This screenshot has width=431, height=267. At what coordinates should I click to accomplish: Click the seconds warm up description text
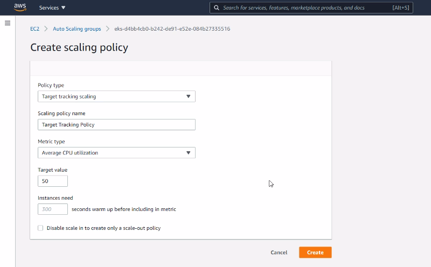point(124,209)
